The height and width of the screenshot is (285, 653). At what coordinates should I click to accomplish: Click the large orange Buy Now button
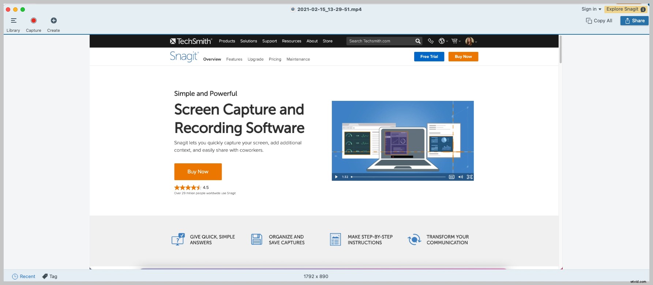coord(198,172)
